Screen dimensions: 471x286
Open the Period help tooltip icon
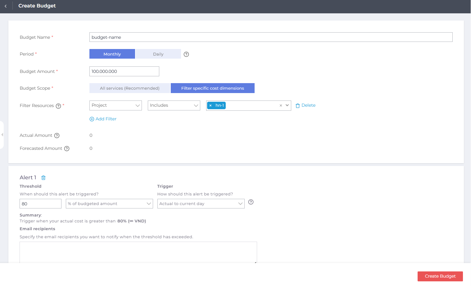(x=186, y=54)
